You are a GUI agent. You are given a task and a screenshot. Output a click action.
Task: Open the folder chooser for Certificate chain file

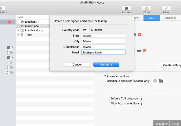[161, 81]
